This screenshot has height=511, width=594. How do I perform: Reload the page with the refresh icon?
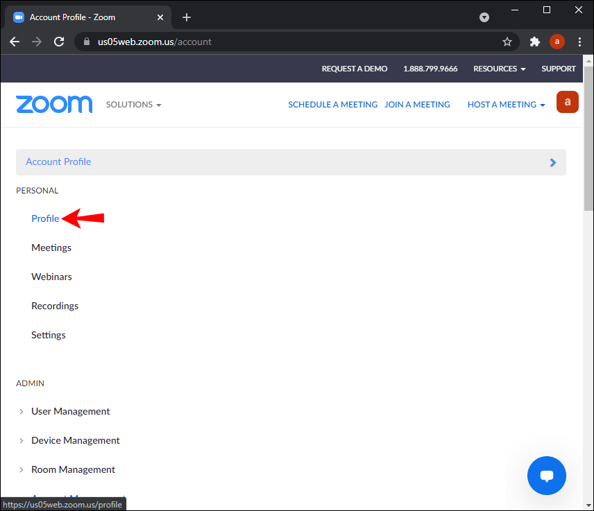[x=59, y=42]
